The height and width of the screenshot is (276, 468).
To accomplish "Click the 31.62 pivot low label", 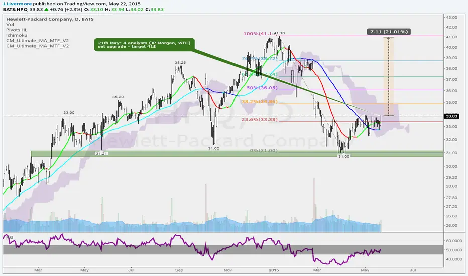I will [214, 148].
